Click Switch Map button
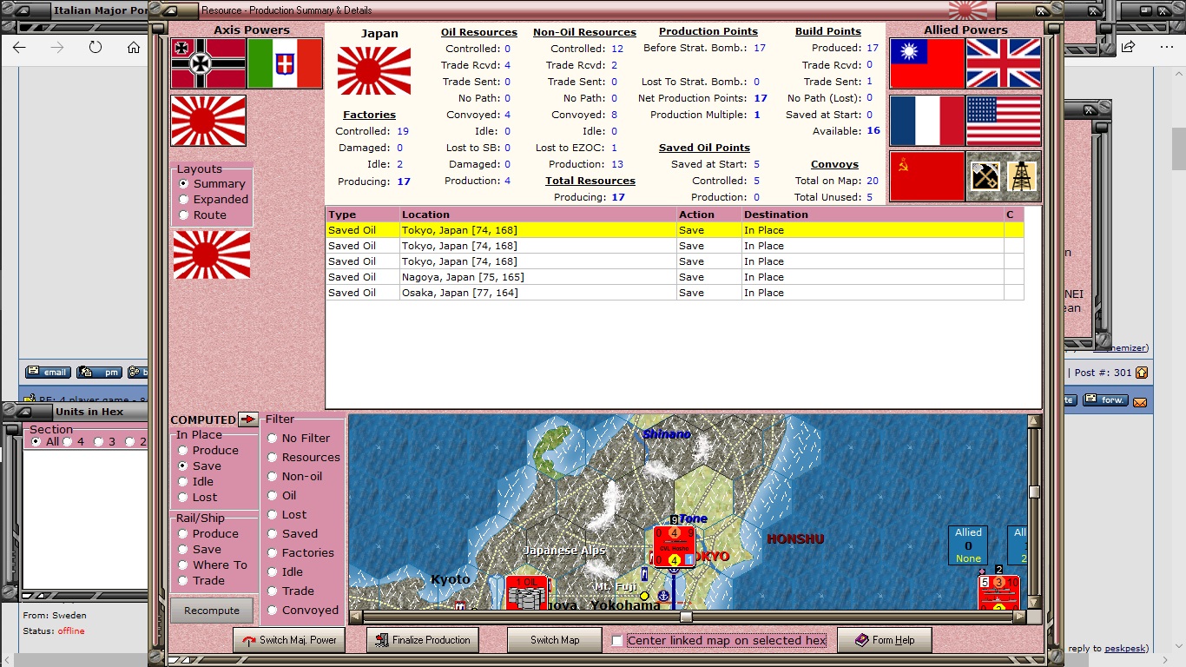 pos(555,641)
